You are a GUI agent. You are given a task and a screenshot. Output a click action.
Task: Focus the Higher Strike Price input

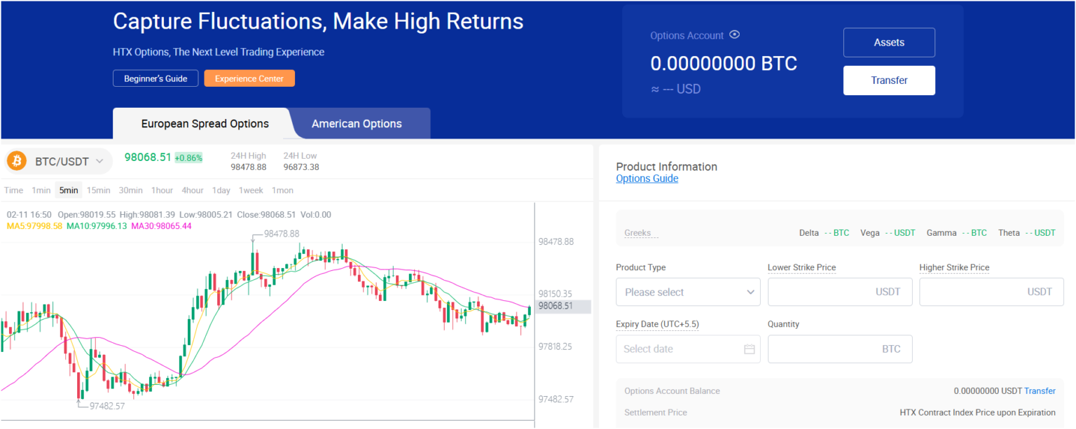click(991, 292)
